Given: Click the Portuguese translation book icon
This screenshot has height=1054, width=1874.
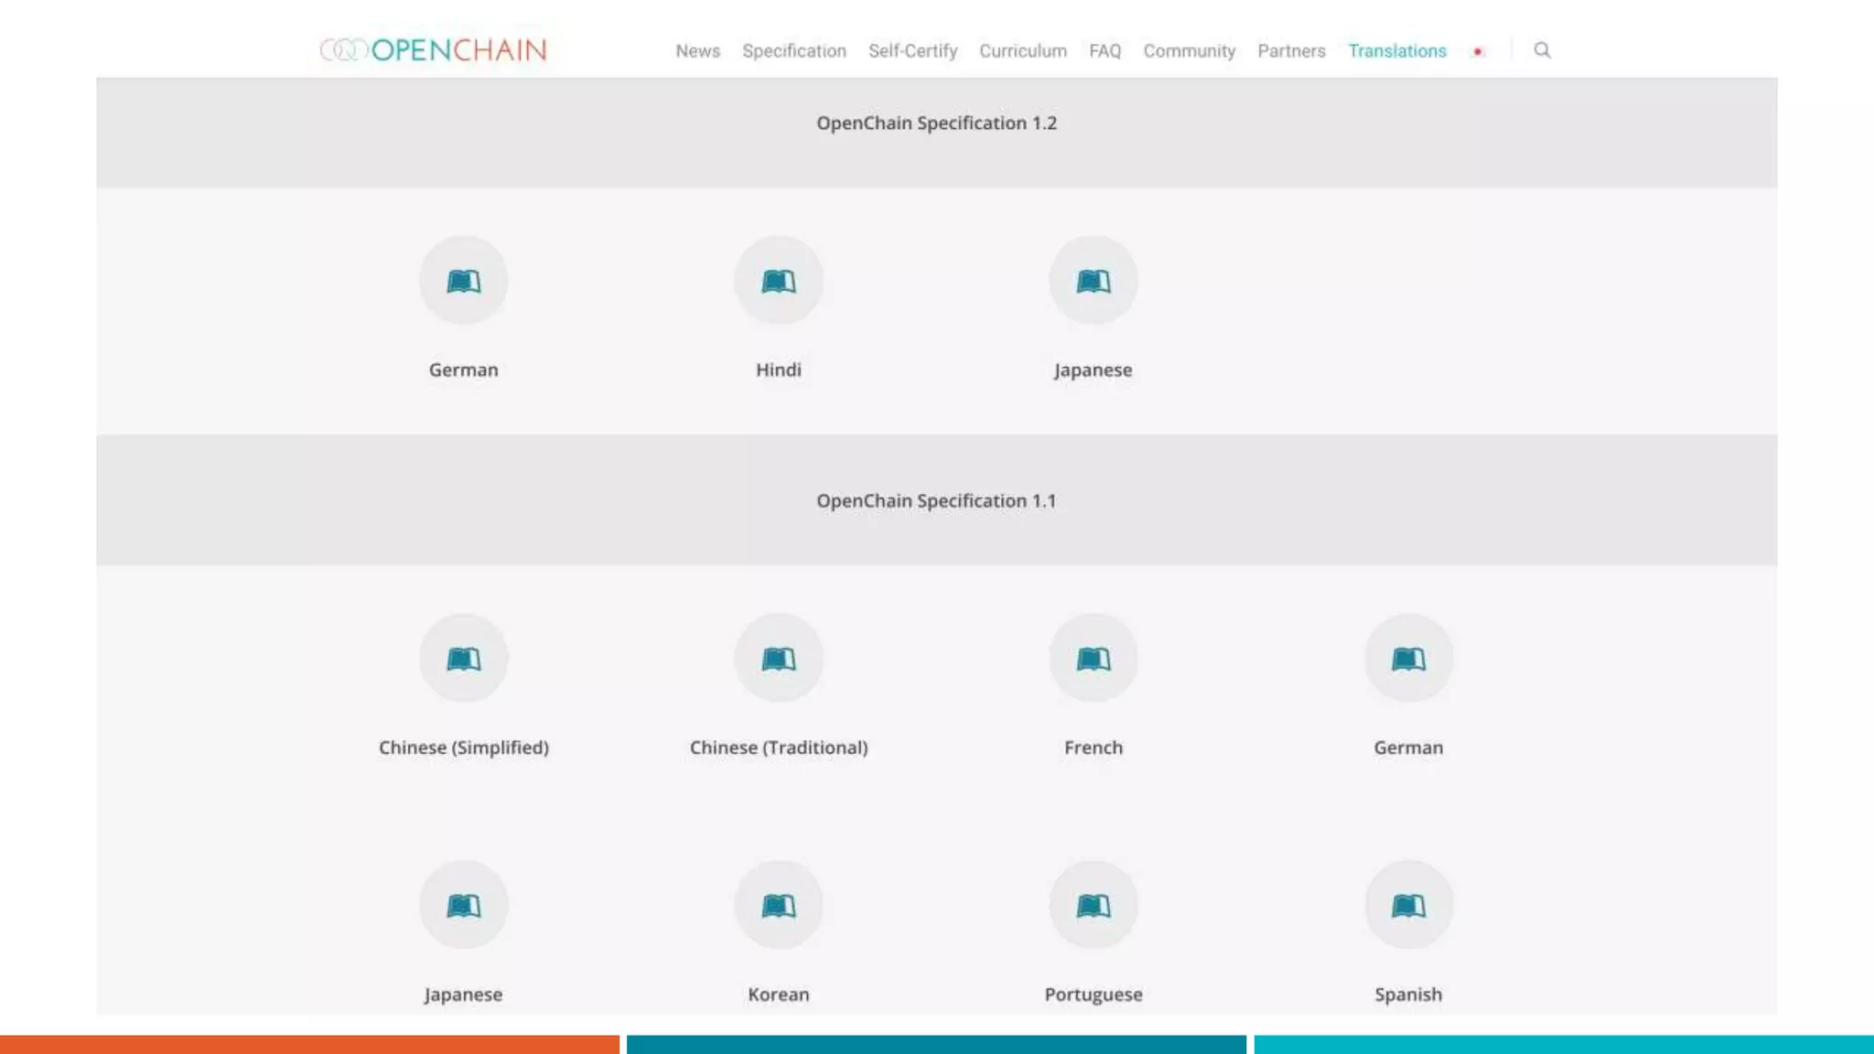Looking at the screenshot, I should pos(1093,906).
